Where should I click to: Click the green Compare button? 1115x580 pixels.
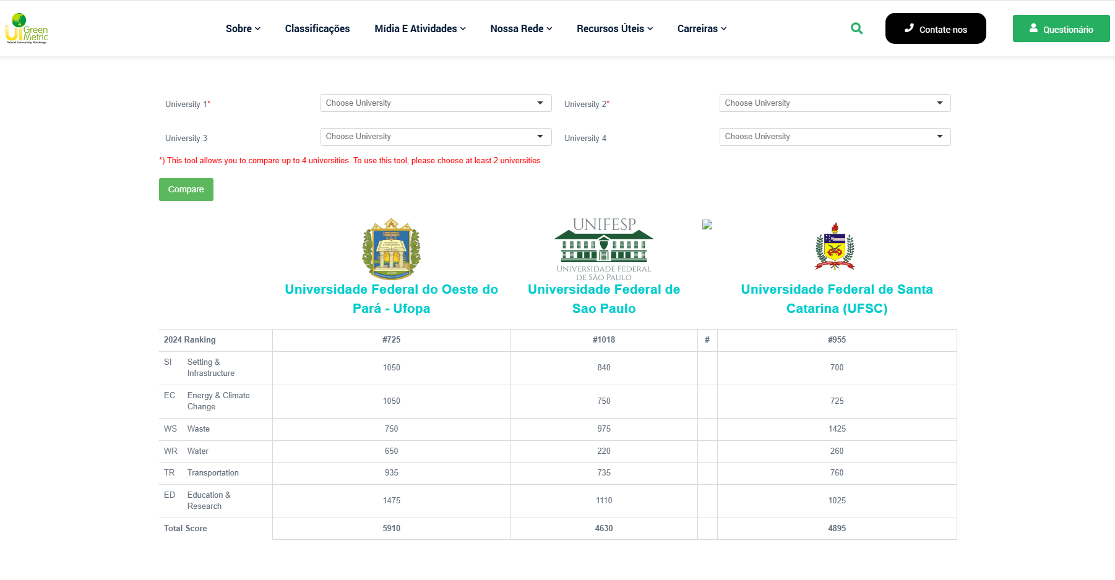(x=186, y=189)
